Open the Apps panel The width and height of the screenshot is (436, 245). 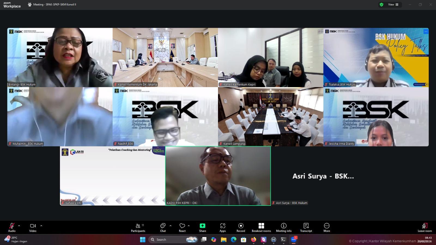point(223,228)
